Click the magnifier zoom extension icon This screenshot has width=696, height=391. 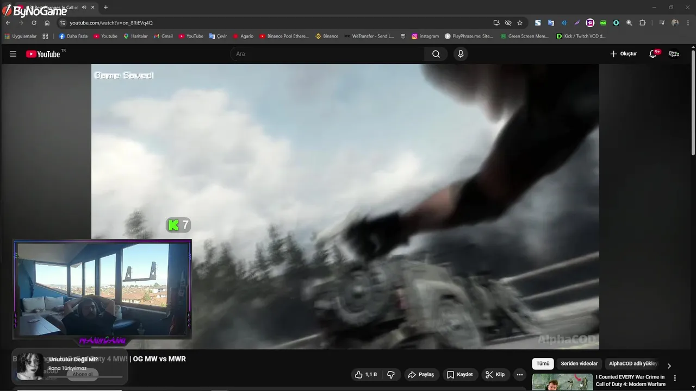point(629,23)
